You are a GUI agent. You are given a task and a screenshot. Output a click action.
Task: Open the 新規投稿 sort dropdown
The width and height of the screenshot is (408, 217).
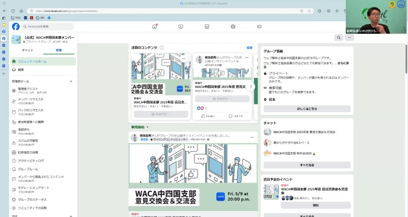coord(140,127)
